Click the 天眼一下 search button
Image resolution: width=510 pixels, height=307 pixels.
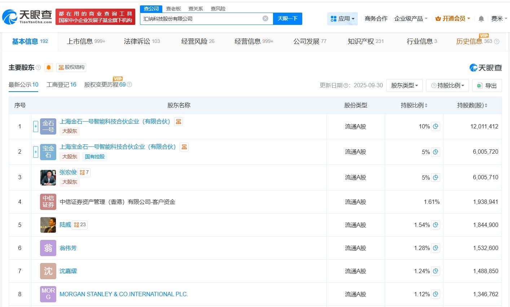click(x=287, y=19)
